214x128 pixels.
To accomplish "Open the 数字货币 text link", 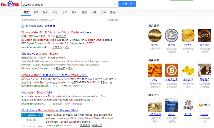I will click(x=205, y=45).
